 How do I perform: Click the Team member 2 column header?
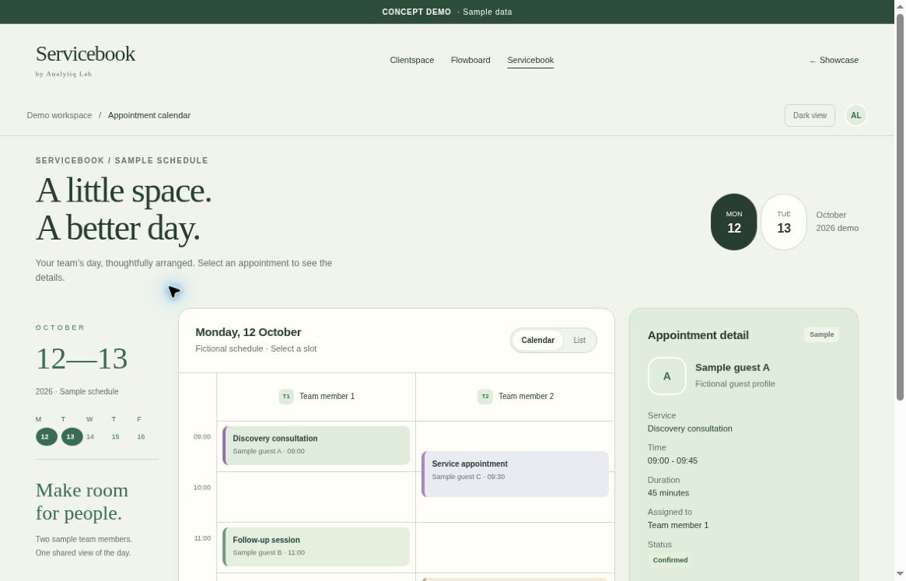pos(515,397)
